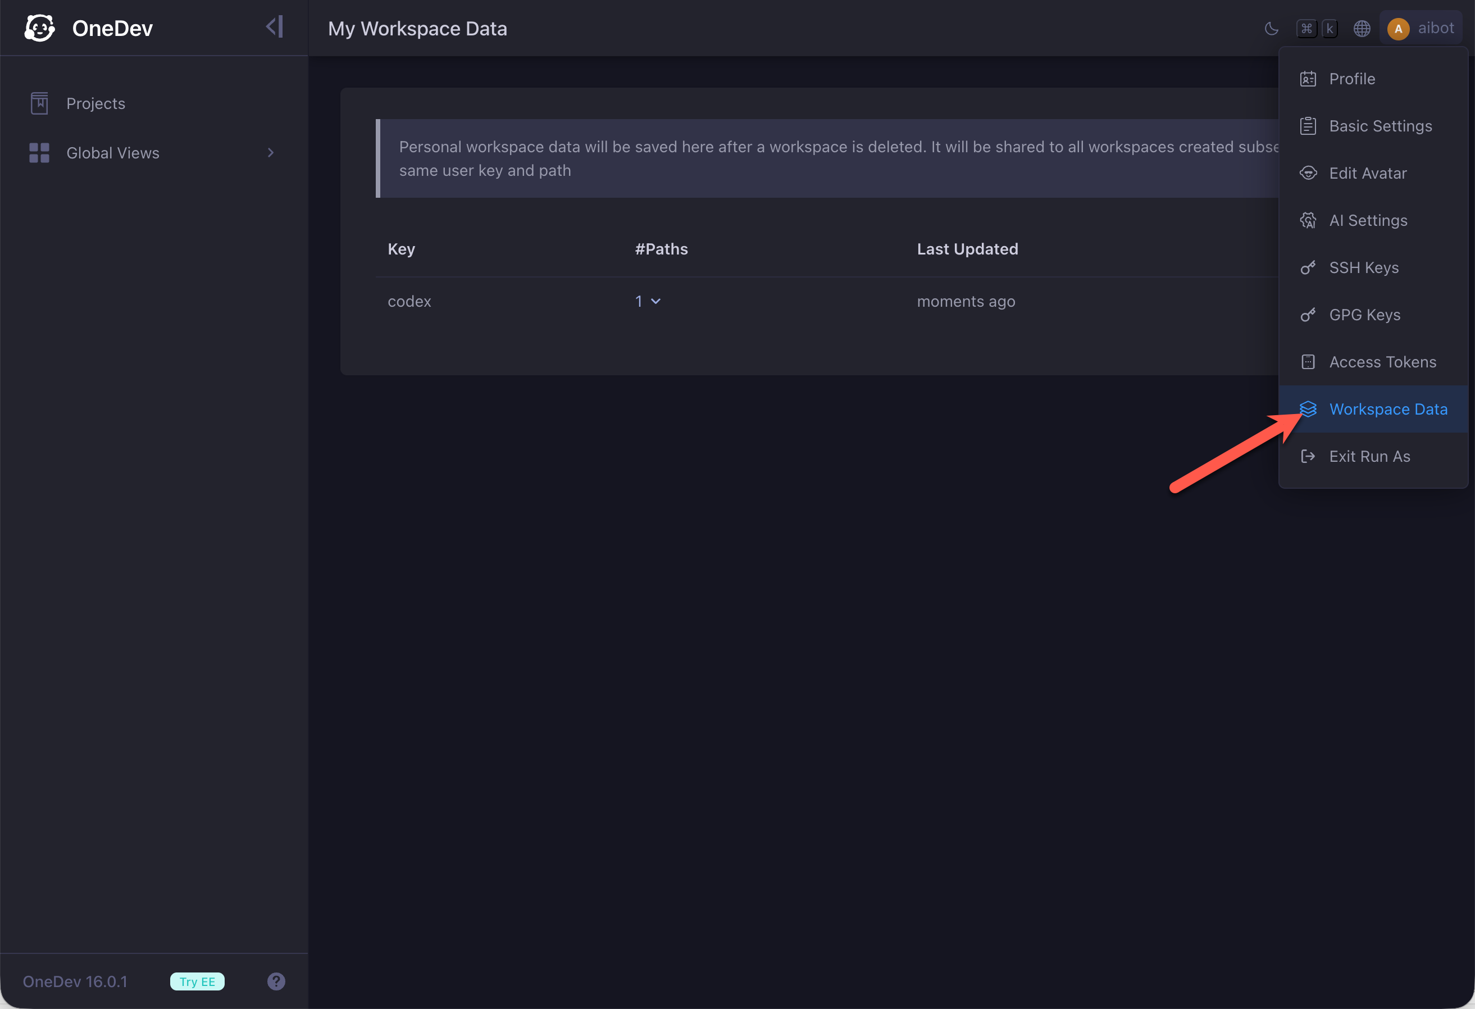The width and height of the screenshot is (1475, 1009).
Task: Open the command palette ⌘ key icon
Action: pyautogui.click(x=1306, y=29)
